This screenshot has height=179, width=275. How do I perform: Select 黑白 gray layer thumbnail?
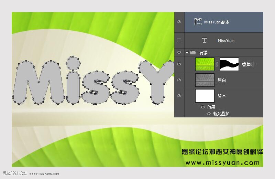point(205,80)
